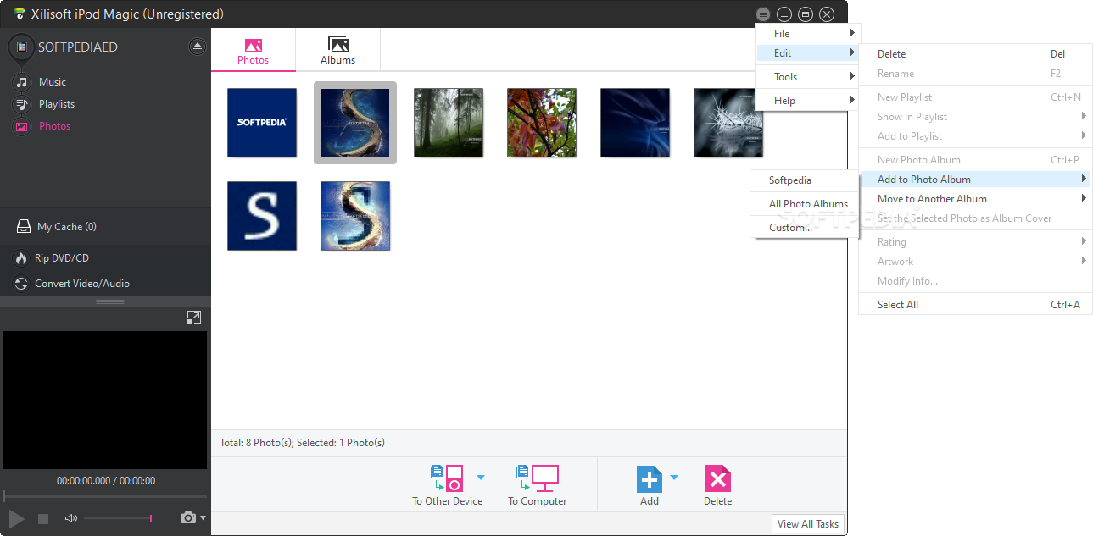Switch to the Photos tab

(x=253, y=51)
